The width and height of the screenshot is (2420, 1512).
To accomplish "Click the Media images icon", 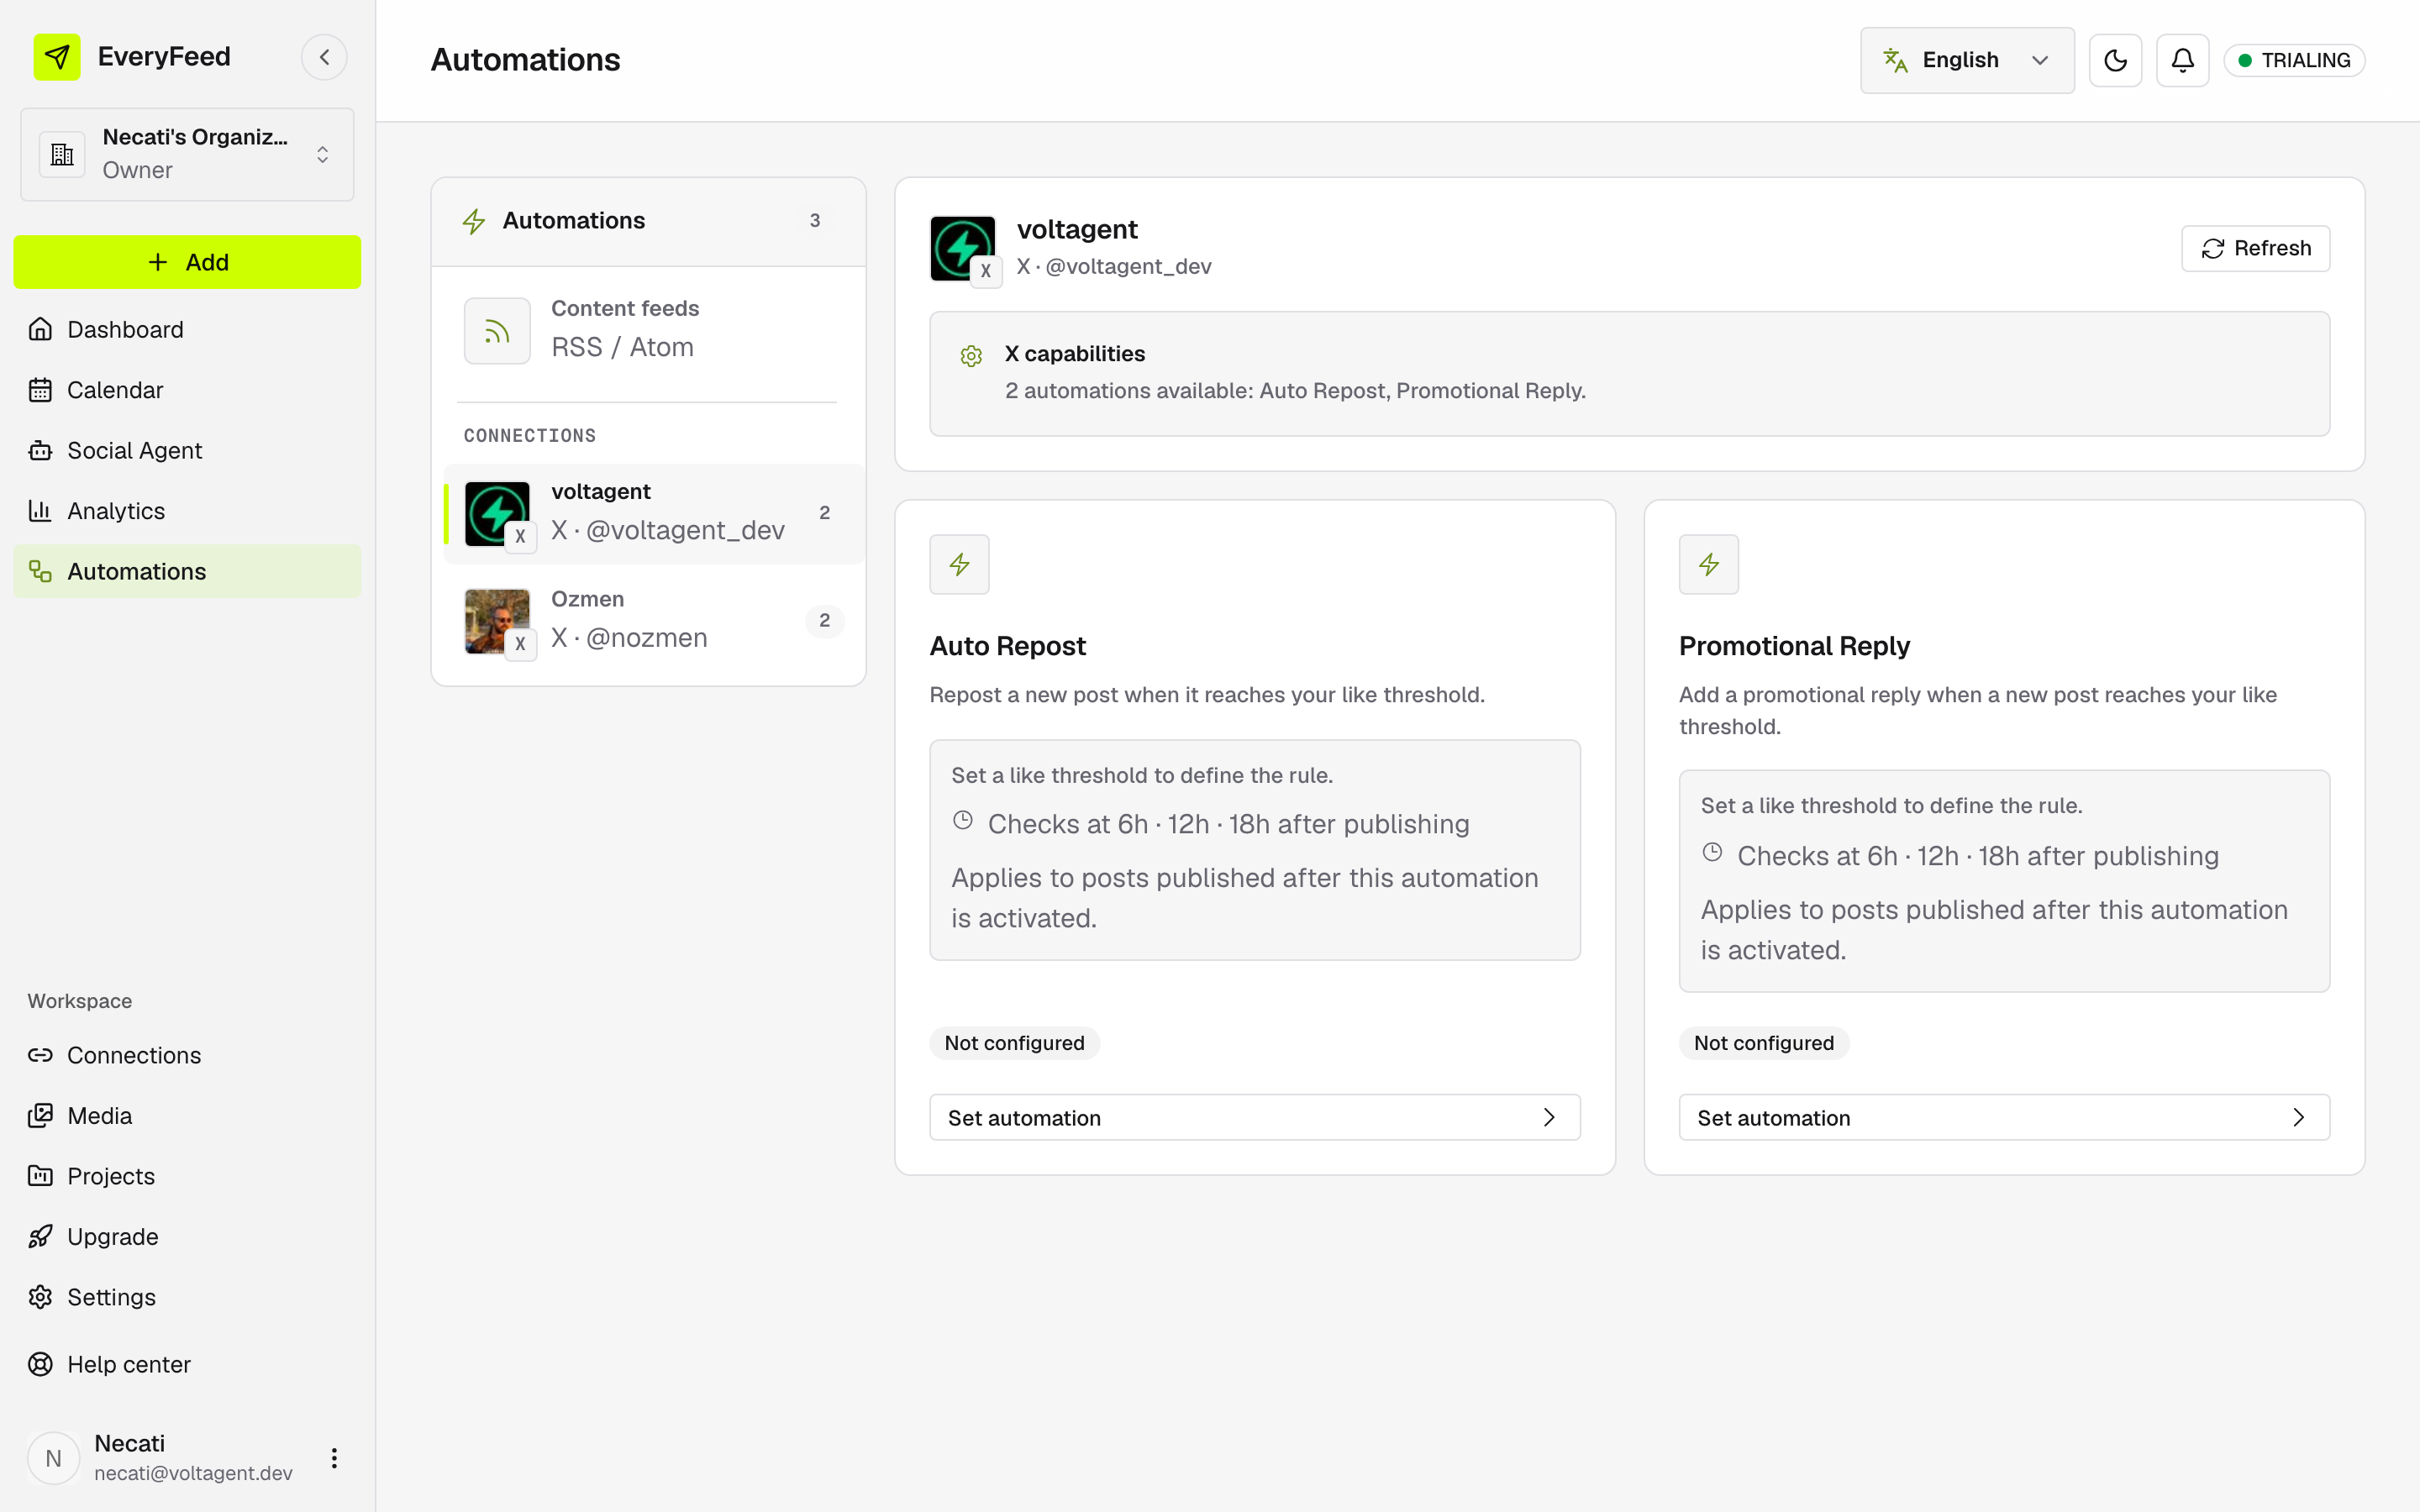I will tap(40, 1115).
